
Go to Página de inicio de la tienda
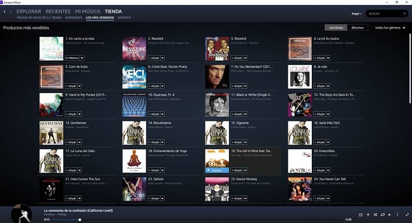[x=39, y=17]
